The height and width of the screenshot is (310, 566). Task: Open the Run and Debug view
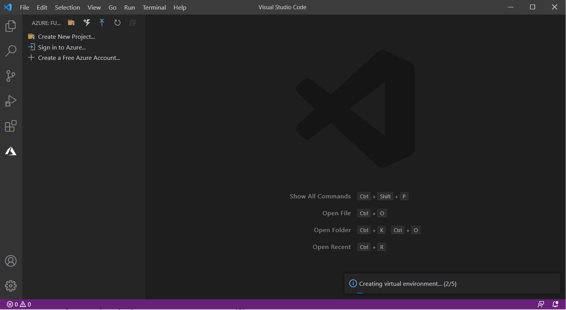coord(11,101)
